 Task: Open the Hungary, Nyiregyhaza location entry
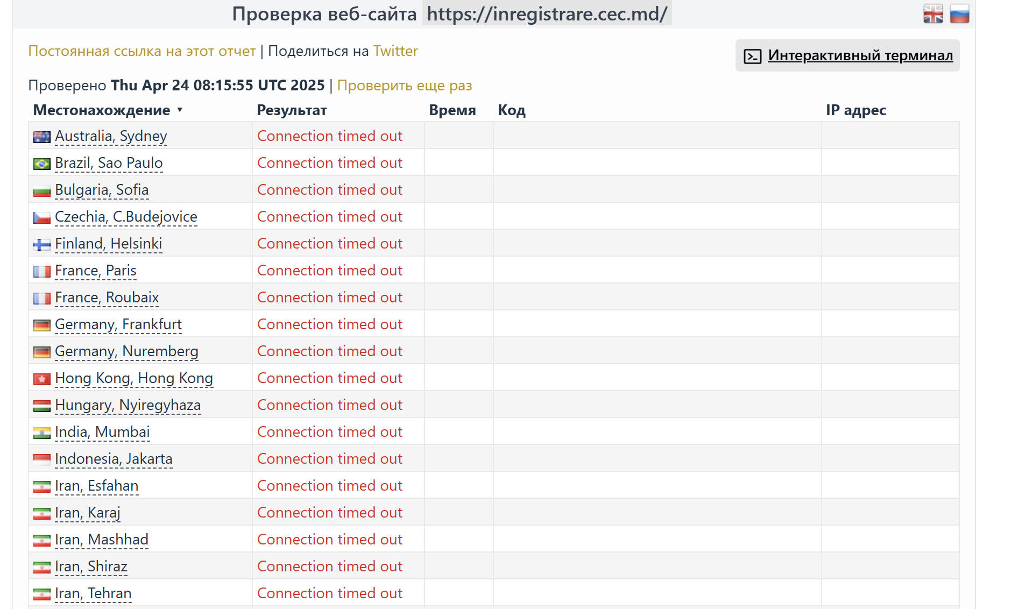(x=128, y=405)
